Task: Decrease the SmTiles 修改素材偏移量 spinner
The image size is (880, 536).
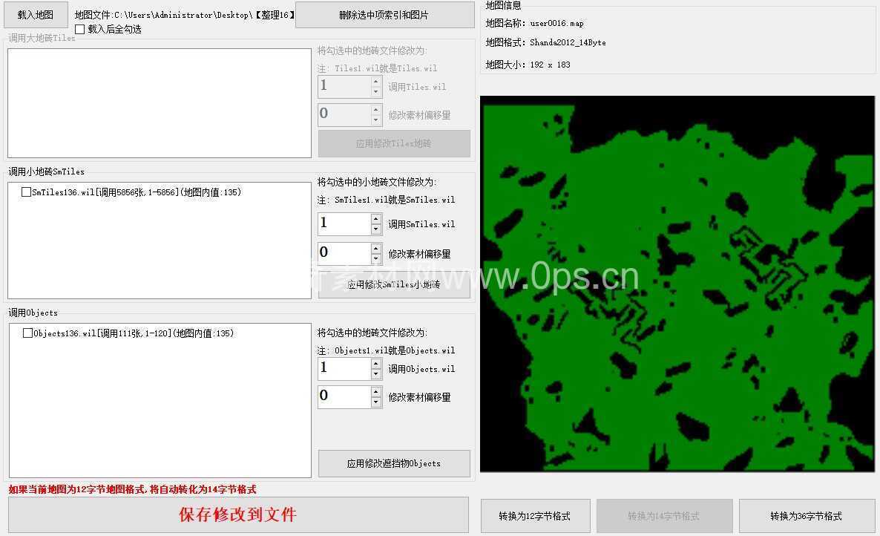Action: coord(376,258)
